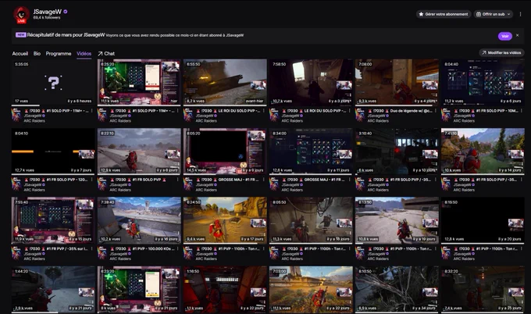Viewport: 531px width, 314px height.
Task: Open #1 PVP - 100.000 KDs video title
Action: [144, 248]
